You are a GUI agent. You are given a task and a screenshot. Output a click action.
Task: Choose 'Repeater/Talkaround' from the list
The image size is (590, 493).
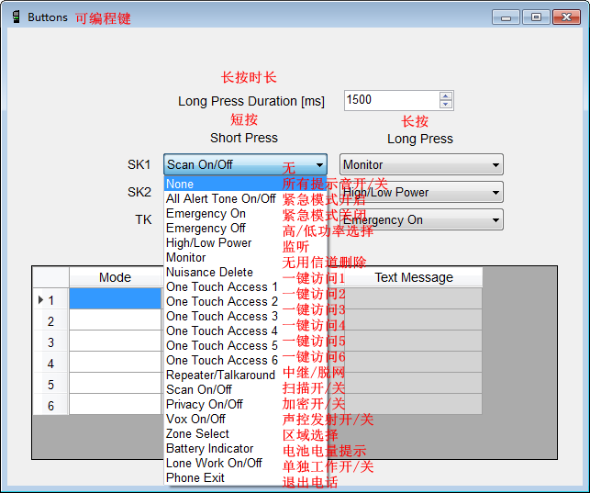pyautogui.click(x=220, y=375)
